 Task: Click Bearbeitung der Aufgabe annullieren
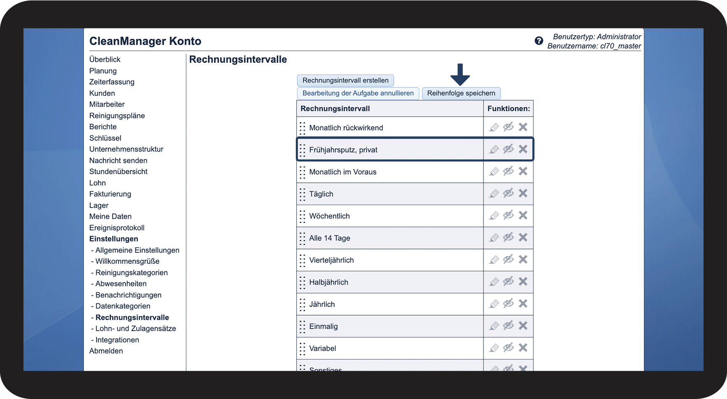[358, 93]
